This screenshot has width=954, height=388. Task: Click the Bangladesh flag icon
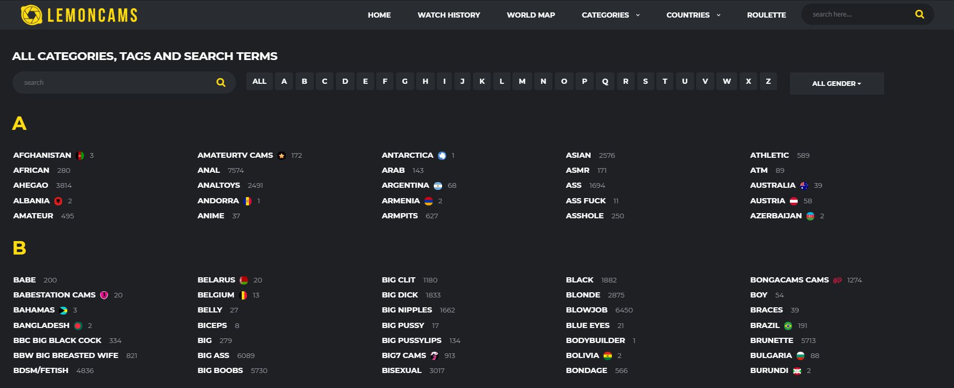tap(78, 326)
